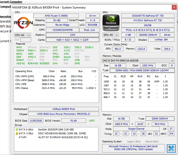Click the 1065.9 MHz memory clock field
Image resolution: width=178 pixels, height=155 pixels.
[121, 124]
